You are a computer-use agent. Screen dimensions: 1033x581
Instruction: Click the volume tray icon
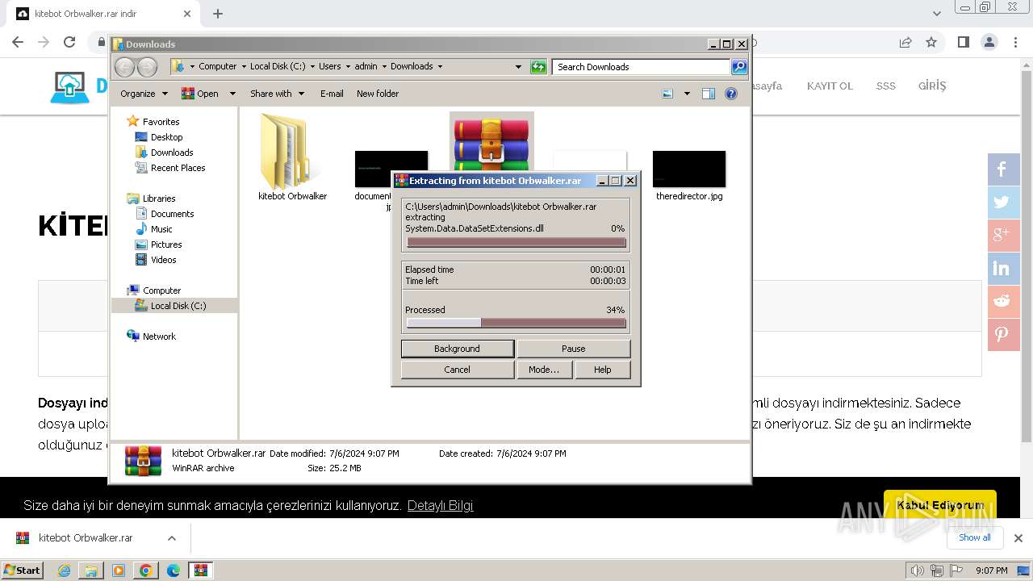tap(917, 571)
